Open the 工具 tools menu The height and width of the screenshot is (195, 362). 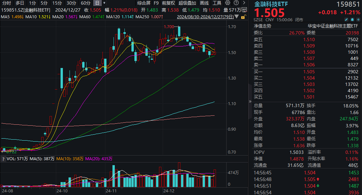(x=217, y=3)
